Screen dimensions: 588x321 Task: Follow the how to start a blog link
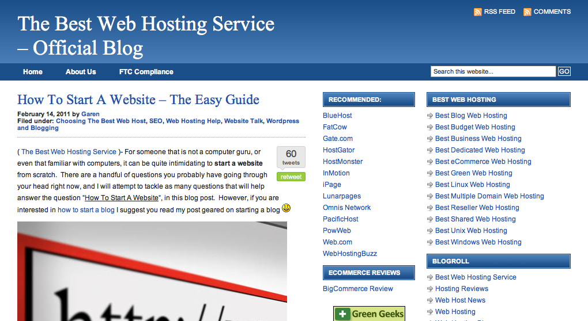[x=86, y=209]
